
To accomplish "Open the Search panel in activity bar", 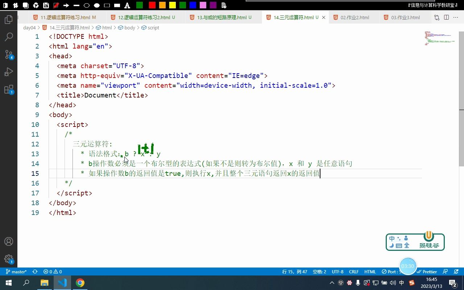I will tap(9, 37).
